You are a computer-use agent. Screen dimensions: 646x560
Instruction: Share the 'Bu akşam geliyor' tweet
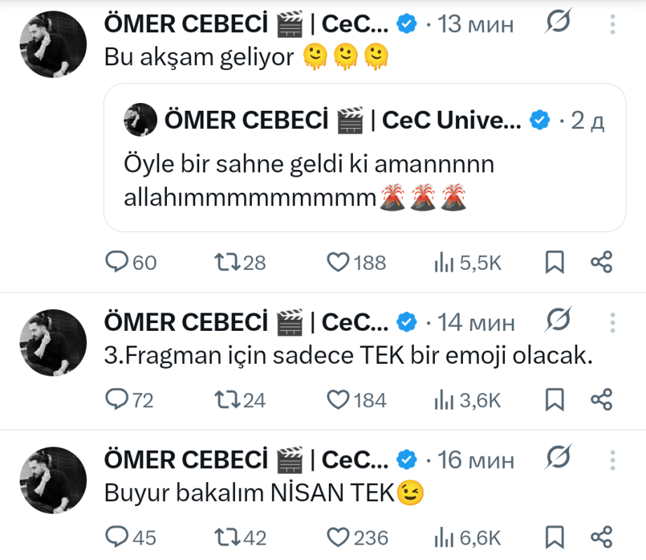(602, 263)
